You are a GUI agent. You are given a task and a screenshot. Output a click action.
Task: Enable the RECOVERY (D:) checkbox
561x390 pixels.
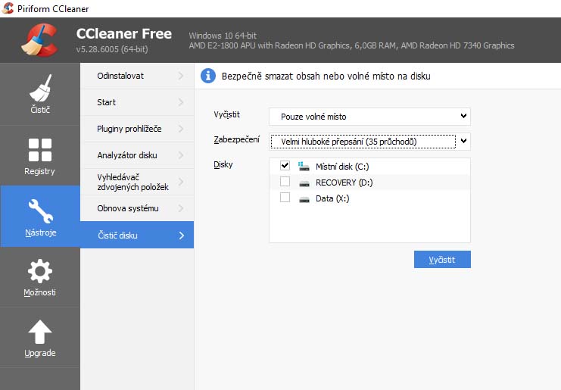click(285, 182)
